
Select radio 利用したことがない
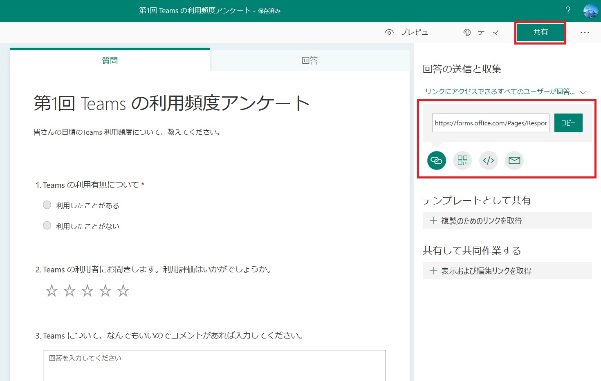[x=47, y=225]
